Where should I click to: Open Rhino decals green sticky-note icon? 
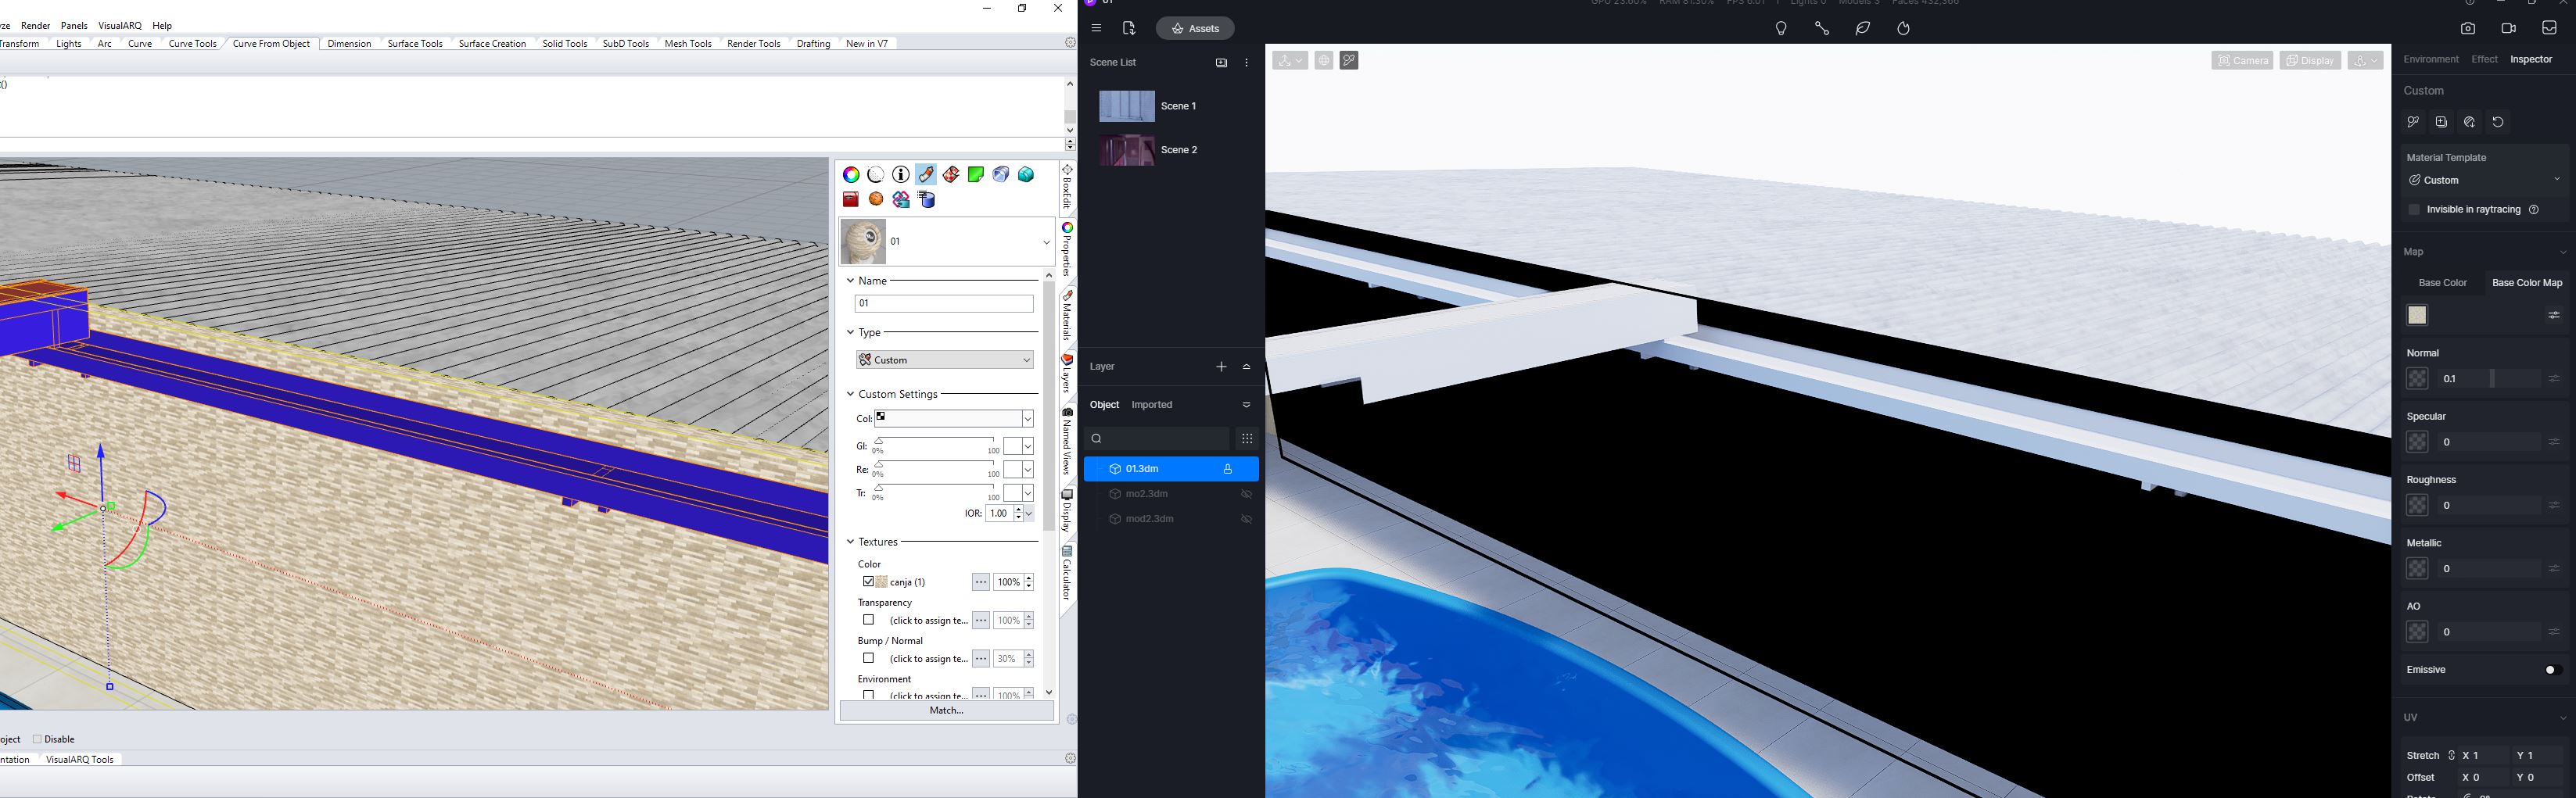click(976, 175)
